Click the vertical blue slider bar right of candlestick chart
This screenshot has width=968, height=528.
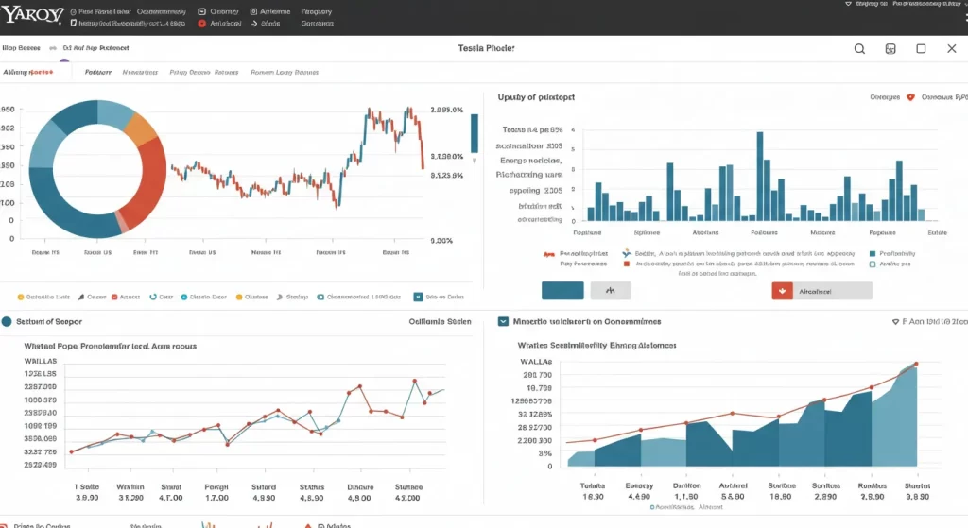475,133
